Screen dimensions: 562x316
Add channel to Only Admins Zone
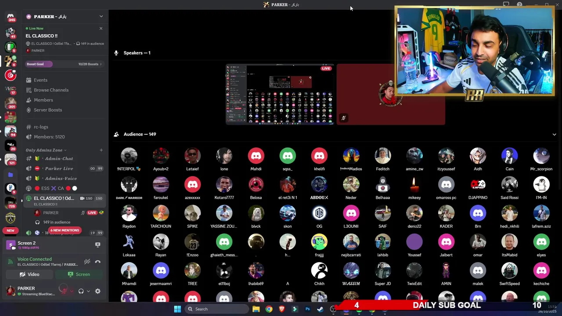coord(101,150)
